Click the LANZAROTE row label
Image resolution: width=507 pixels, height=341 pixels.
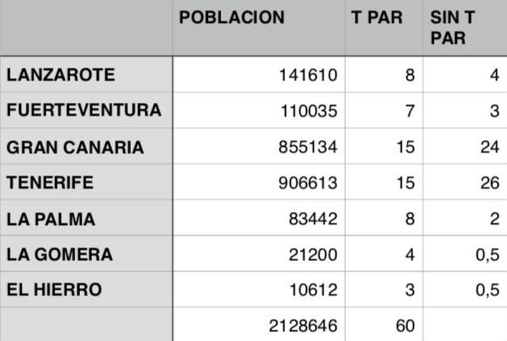(x=61, y=75)
